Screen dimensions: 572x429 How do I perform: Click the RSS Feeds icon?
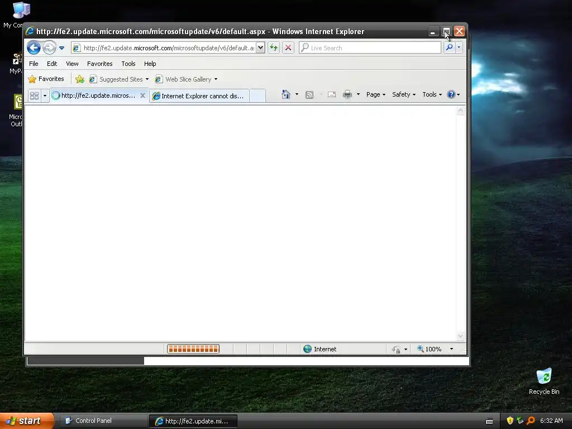pyautogui.click(x=309, y=95)
